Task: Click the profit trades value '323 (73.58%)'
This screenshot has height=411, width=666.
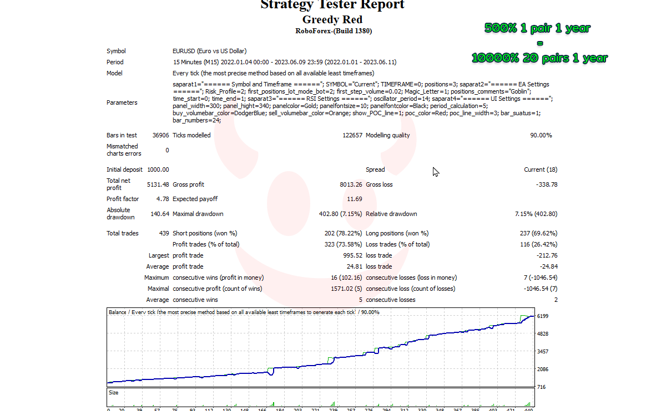Action: pyautogui.click(x=343, y=244)
